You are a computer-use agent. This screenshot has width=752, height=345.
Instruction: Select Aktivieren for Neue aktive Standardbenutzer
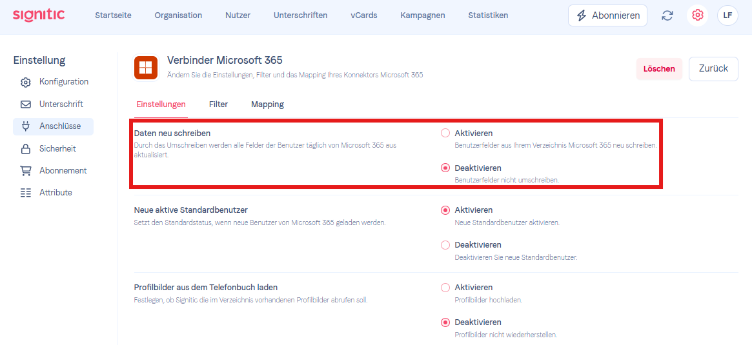(x=445, y=210)
